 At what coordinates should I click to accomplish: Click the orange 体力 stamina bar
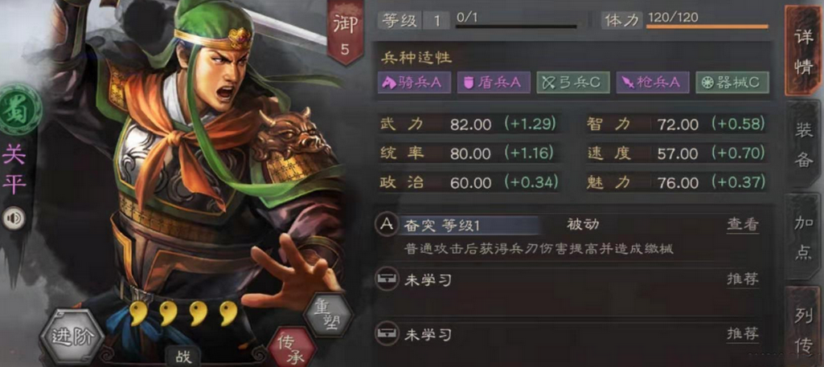pos(707,27)
